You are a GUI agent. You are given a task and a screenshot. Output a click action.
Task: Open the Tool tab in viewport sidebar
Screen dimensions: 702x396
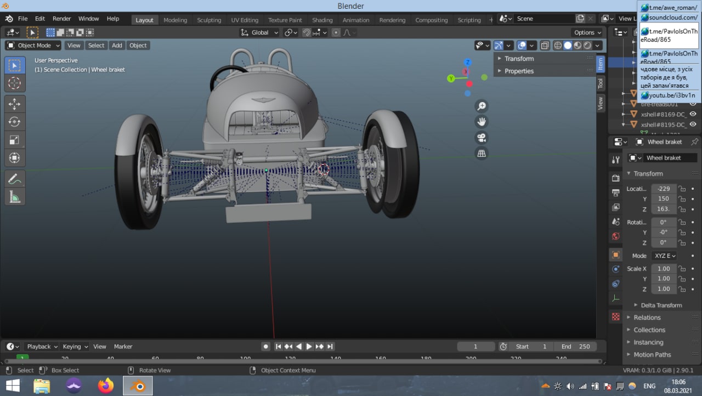(x=601, y=83)
